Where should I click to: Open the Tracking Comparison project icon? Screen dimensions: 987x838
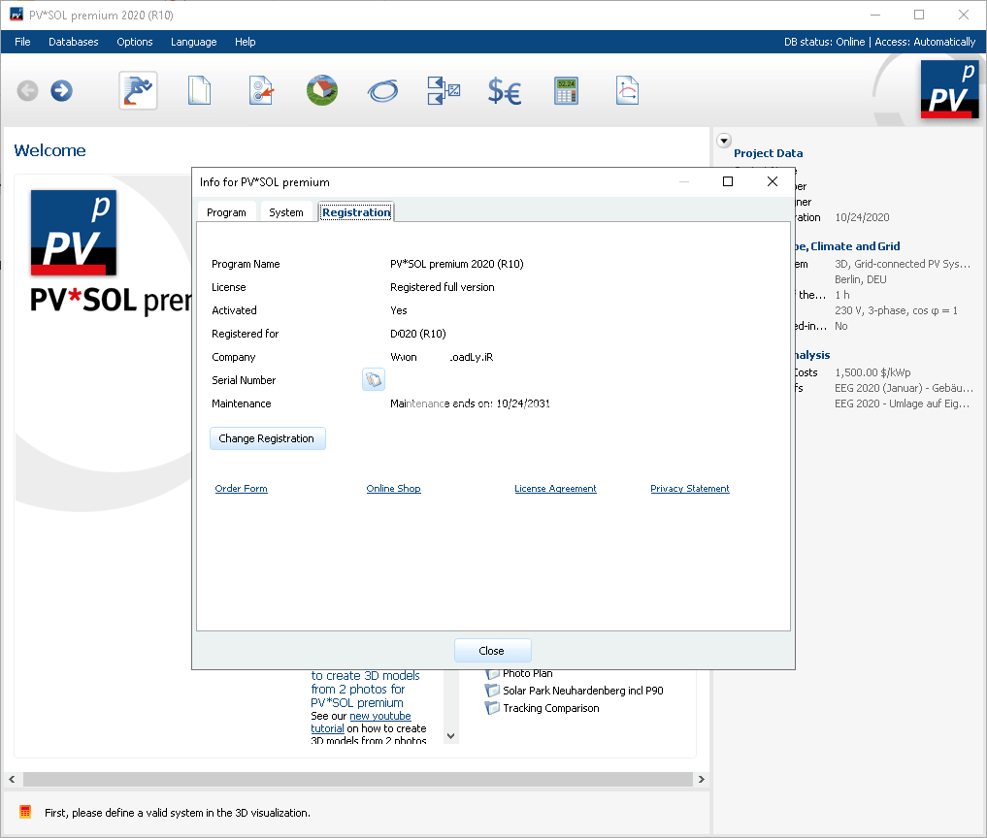coord(492,708)
